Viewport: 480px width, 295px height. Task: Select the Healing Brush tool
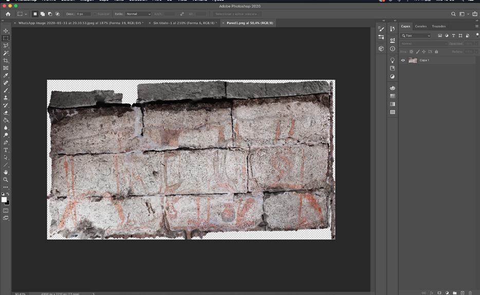pos(6,83)
